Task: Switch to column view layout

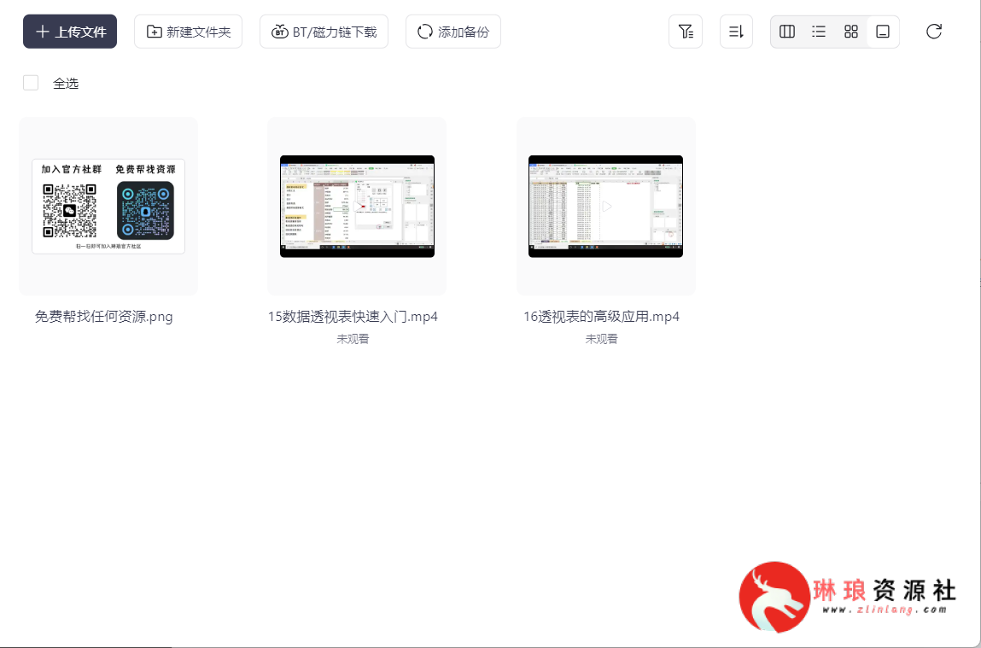Action: pyautogui.click(x=787, y=32)
